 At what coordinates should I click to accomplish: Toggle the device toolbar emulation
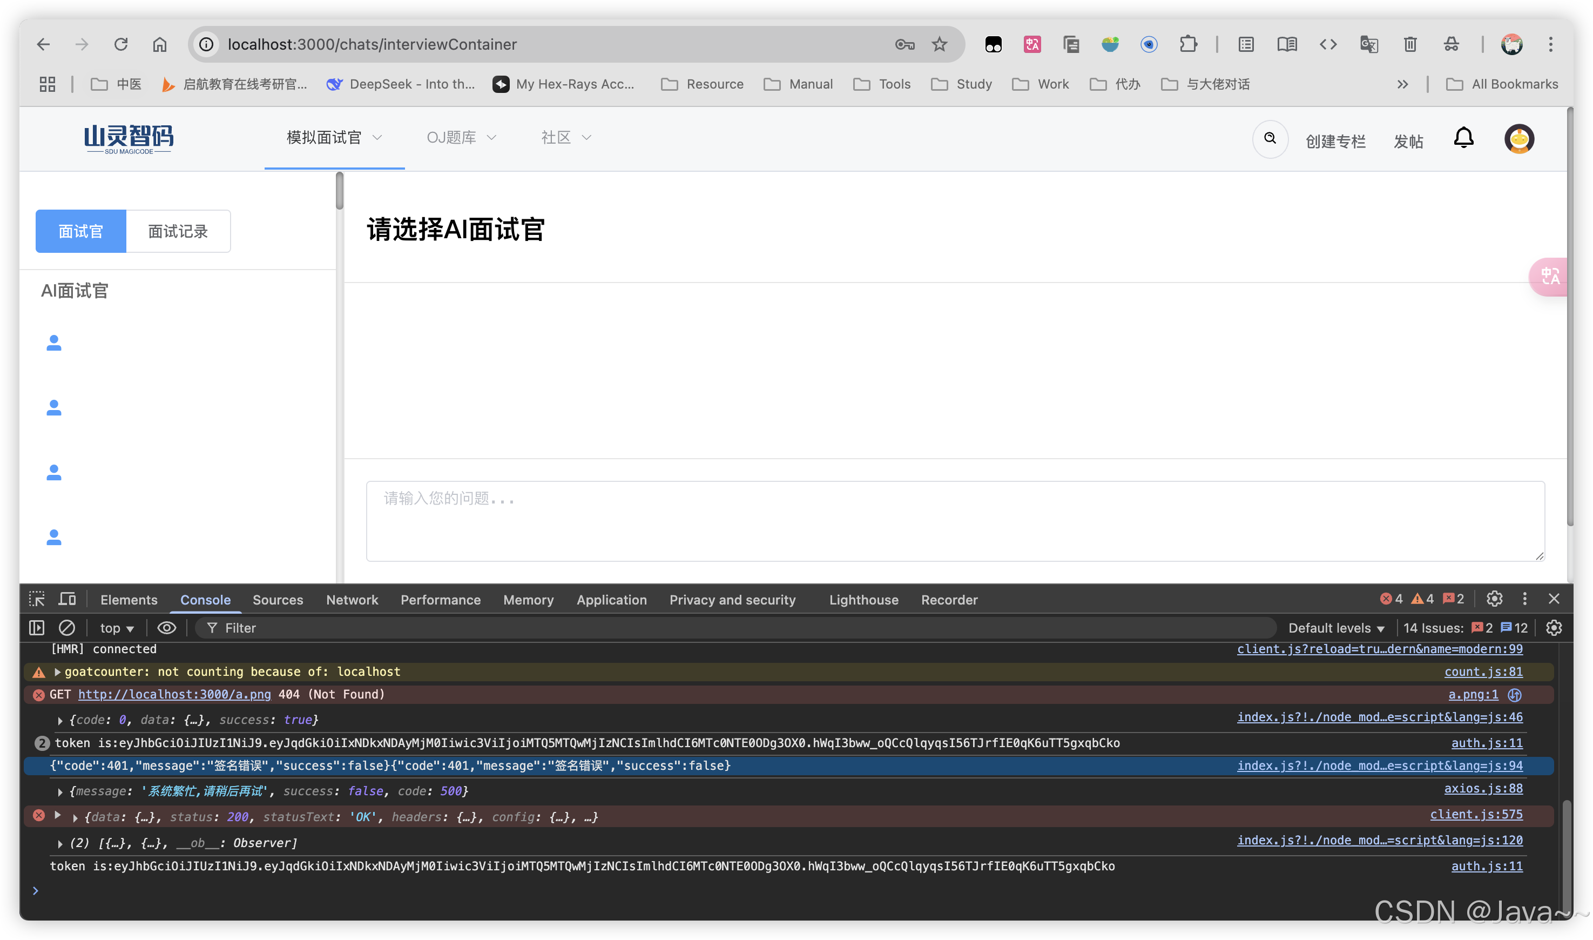click(x=67, y=599)
